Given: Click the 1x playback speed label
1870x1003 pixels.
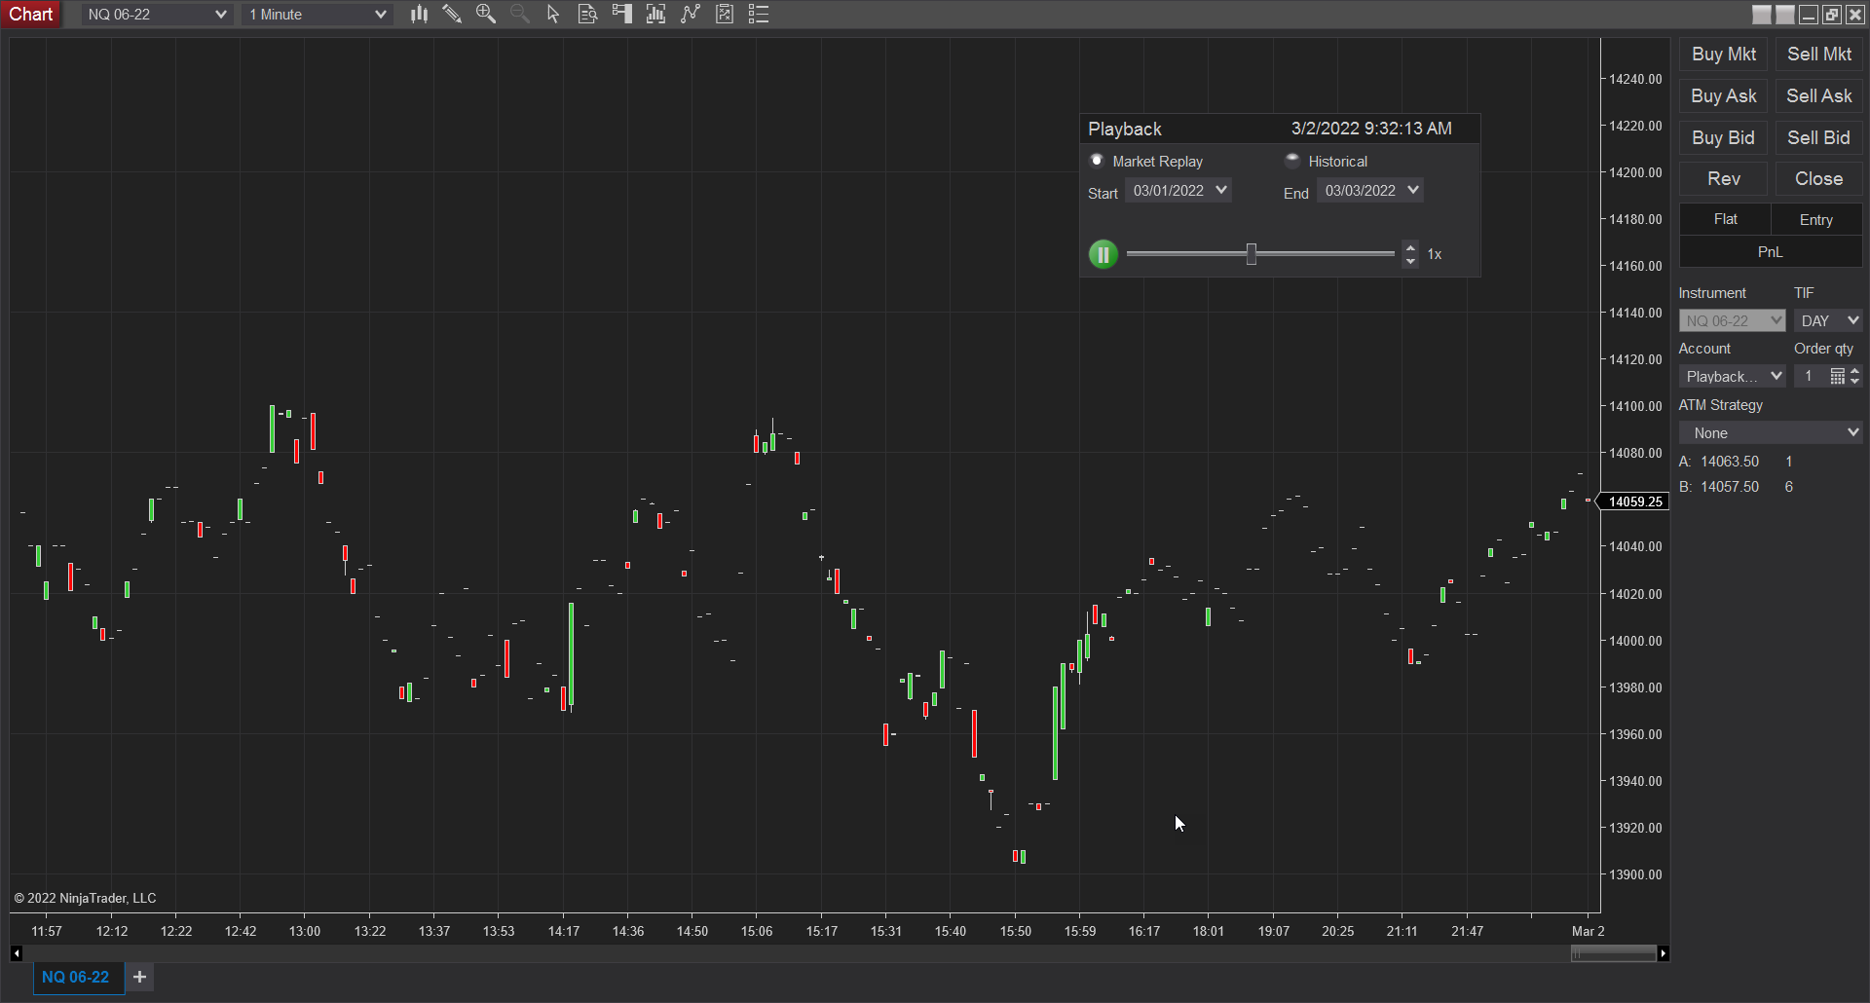Looking at the screenshot, I should pyautogui.click(x=1435, y=254).
